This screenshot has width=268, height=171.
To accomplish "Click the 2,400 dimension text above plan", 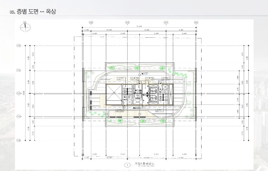I will 87,30.
